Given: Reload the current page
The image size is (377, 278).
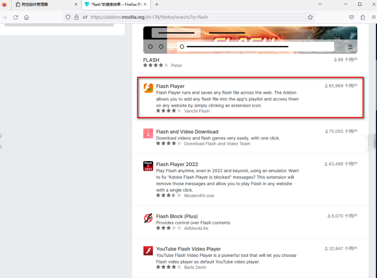Looking at the screenshot, I should (x=16, y=17).
